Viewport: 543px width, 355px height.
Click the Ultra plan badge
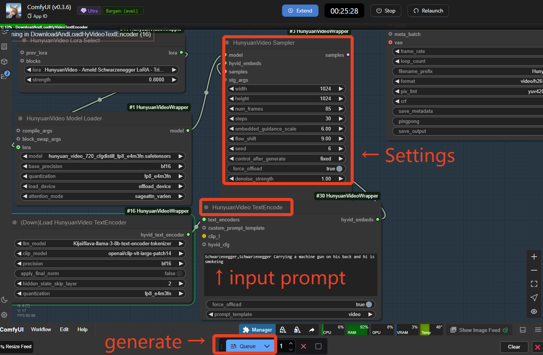coord(89,11)
